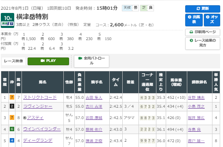Open jockey 吉田 隼人 link
This screenshot has height=147, width=223.
(94, 98)
